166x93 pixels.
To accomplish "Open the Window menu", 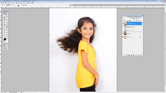I will (x=29, y=3).
